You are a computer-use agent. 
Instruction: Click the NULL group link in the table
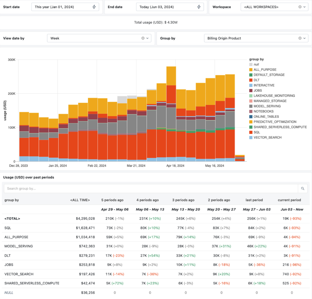point(9,292)
